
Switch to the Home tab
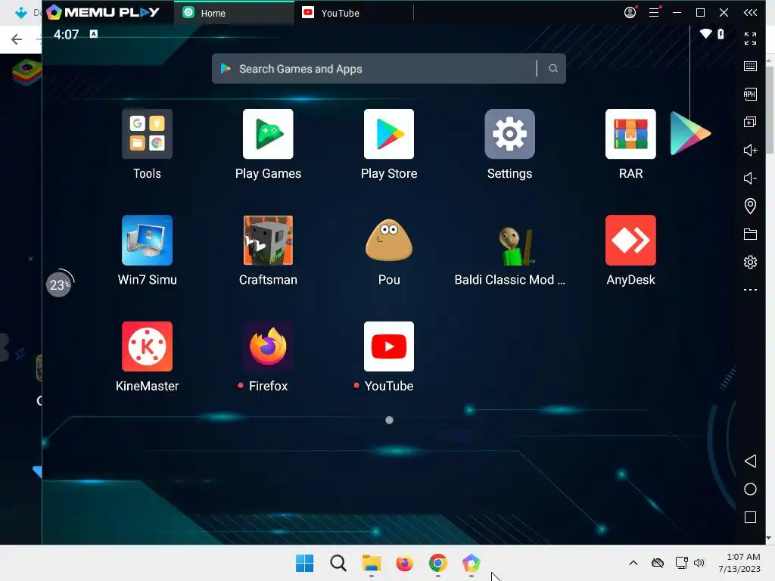(x=234, y=13)
